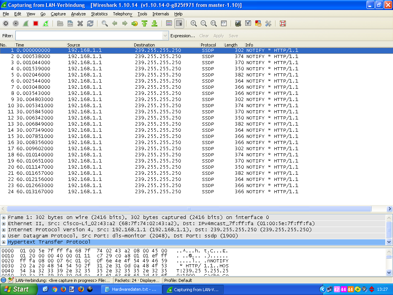
Task: Open the Go menu
Action: 43,14
